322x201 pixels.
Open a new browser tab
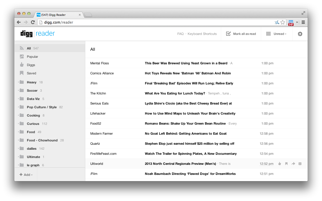[x=88, y=15]
